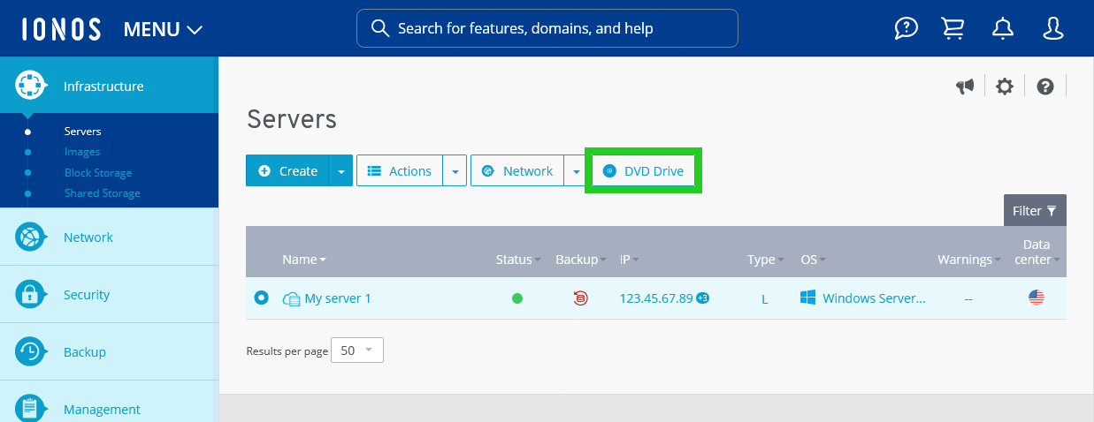Open the My server 1 link
Screen dimensions: 1094x422
(x=337, y=298)
